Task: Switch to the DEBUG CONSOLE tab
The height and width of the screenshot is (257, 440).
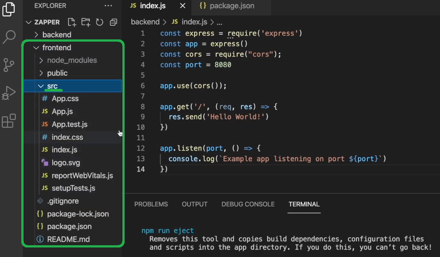Action: coord(248,204)
